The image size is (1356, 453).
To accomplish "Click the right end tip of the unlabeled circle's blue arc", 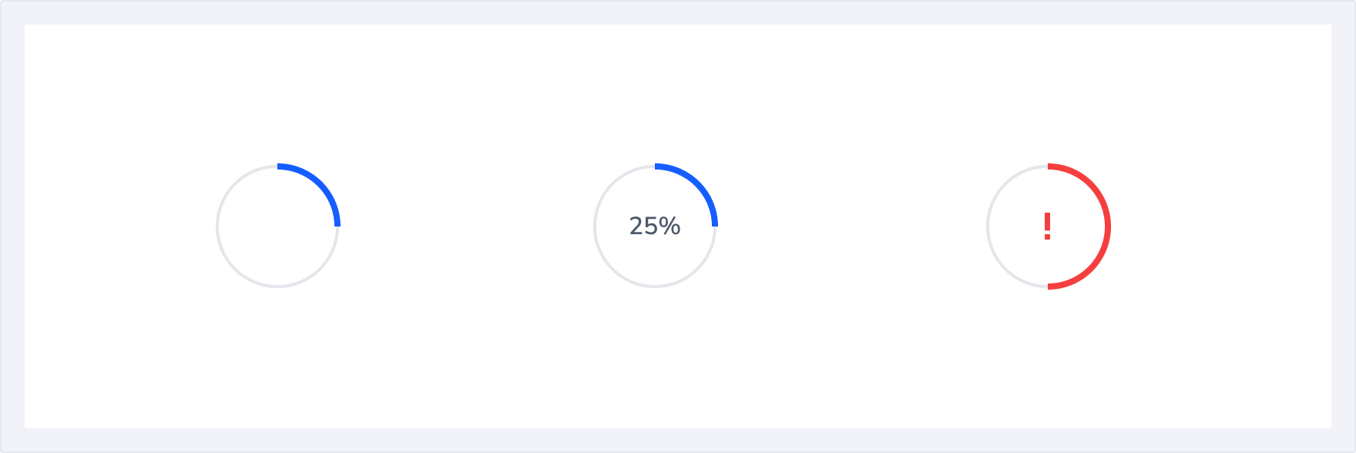I will [337, 224].
